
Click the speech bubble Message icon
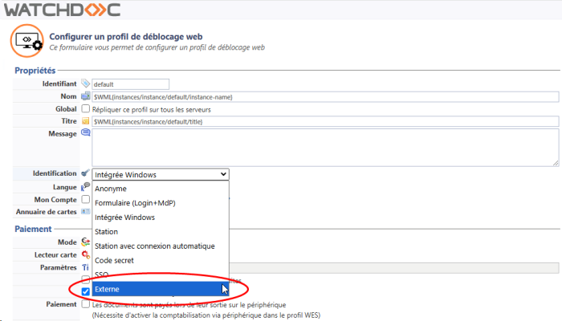85,133
